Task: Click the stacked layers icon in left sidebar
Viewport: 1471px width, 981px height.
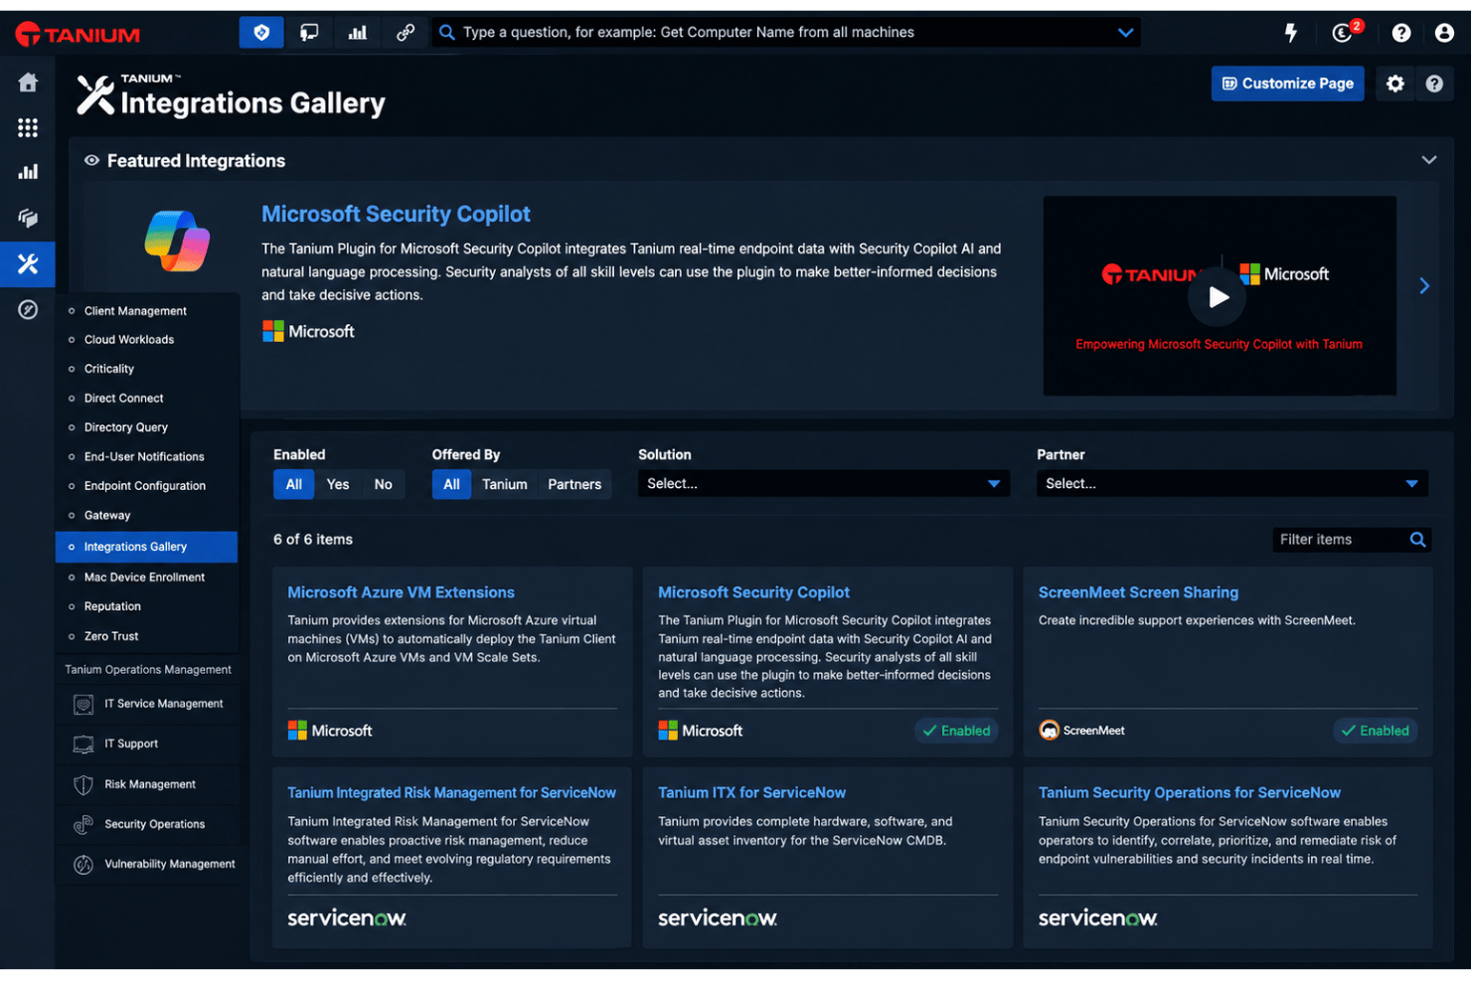Action: pyautogui.click(x=28, y=218)
